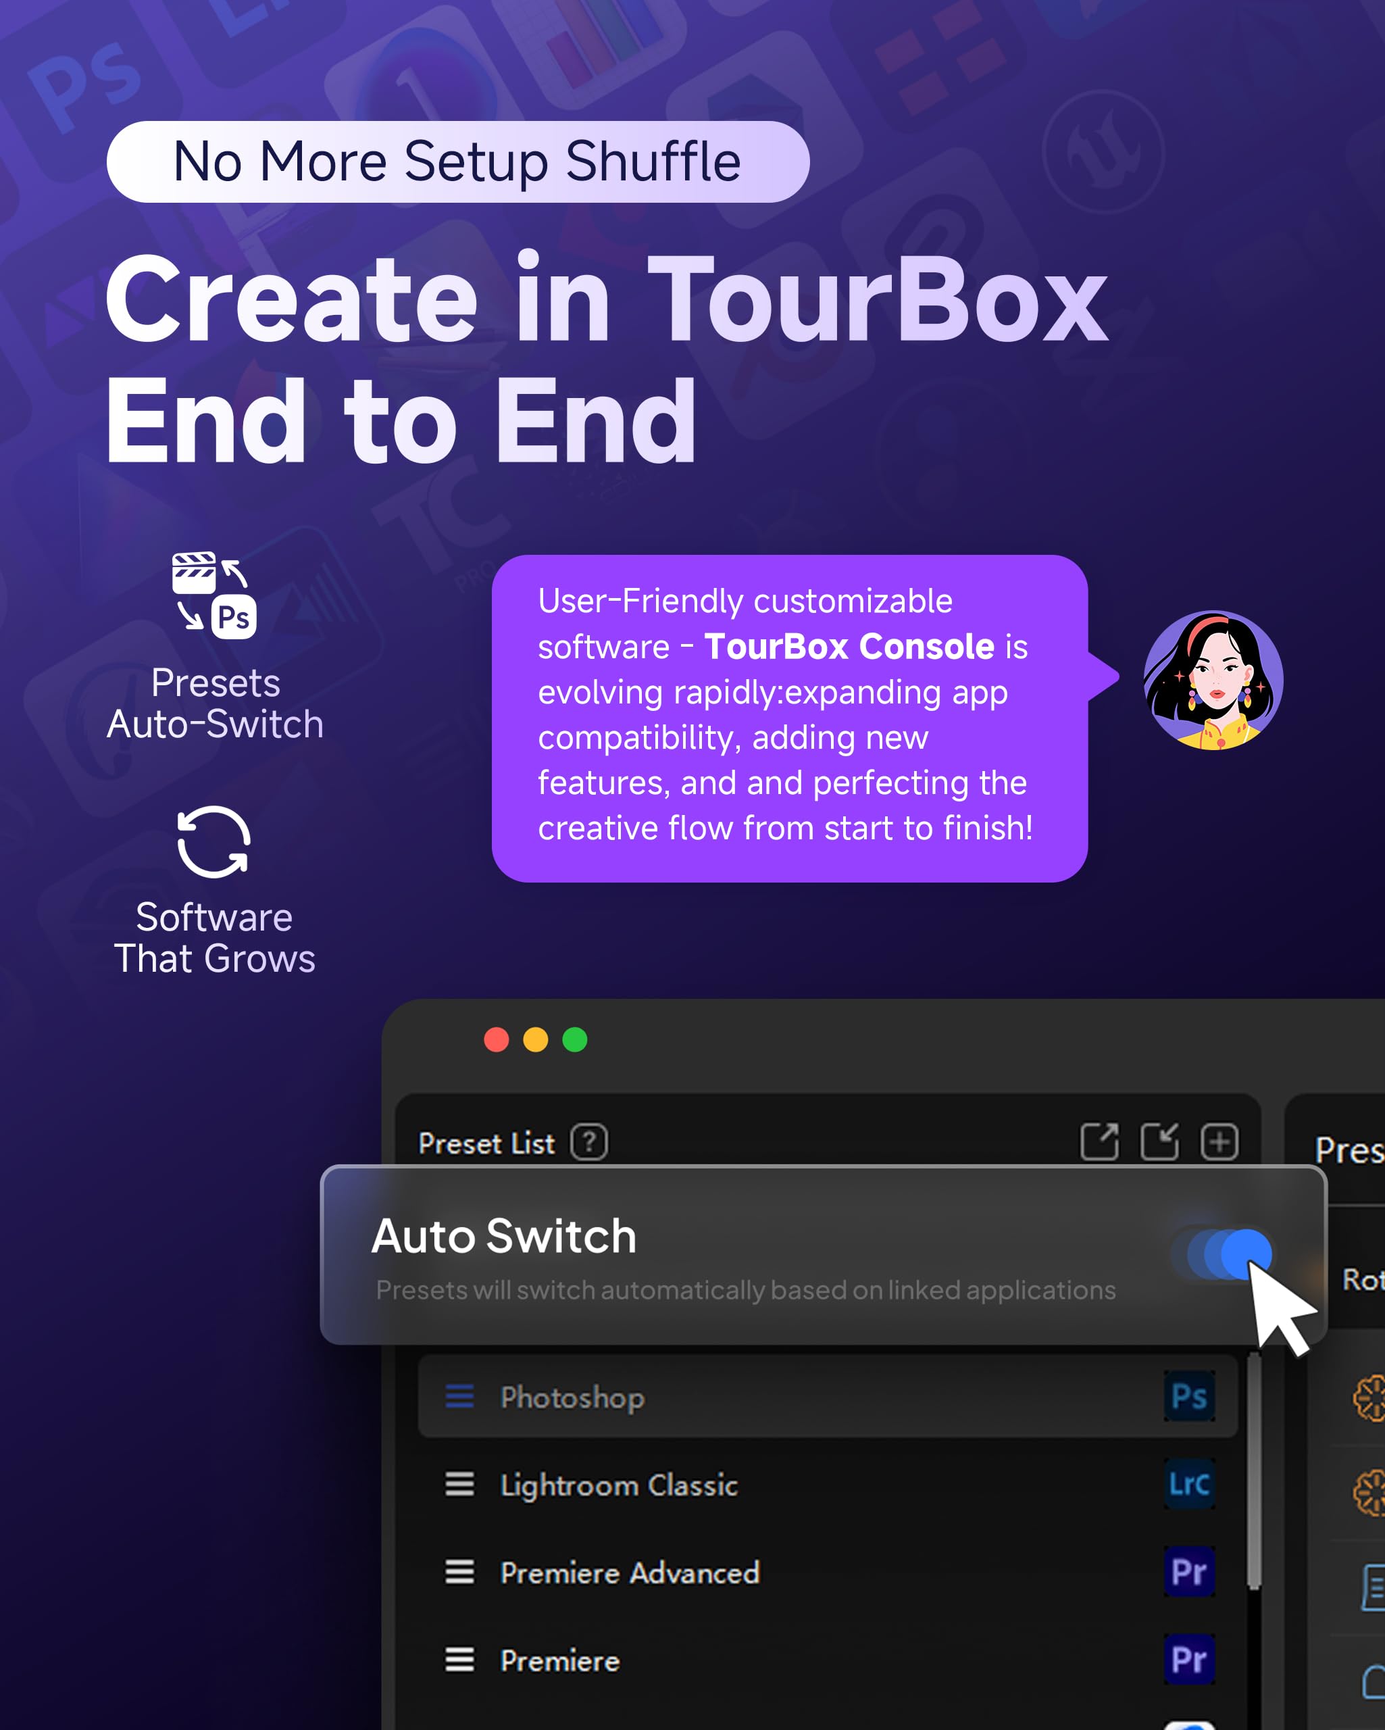Click the woman avatar thumbnail
The width and height of the screenshot is (1385, 1730).
click(1213, 681)
